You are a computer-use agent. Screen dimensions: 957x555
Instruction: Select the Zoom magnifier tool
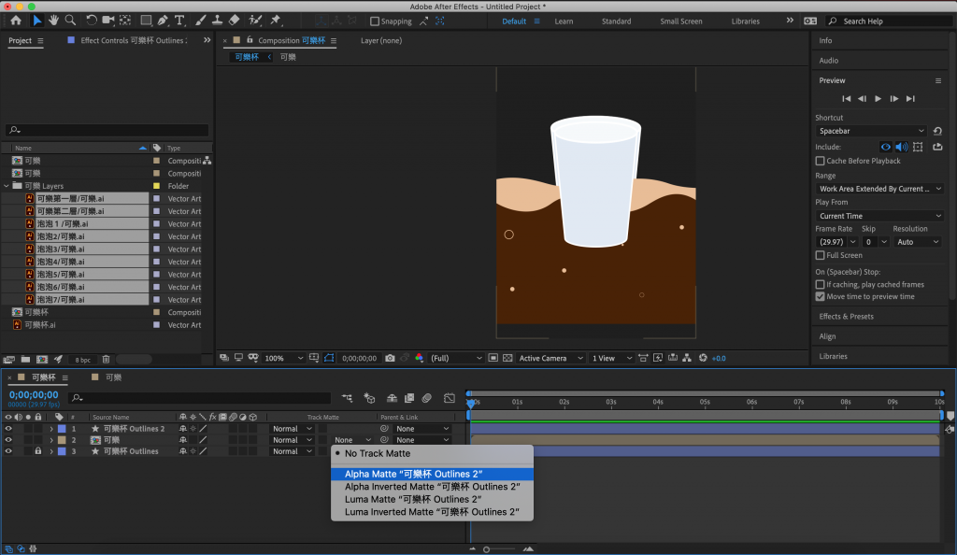click(x=70, y=21)
